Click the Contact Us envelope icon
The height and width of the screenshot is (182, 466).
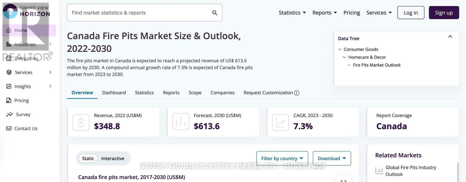coord(9,129)
